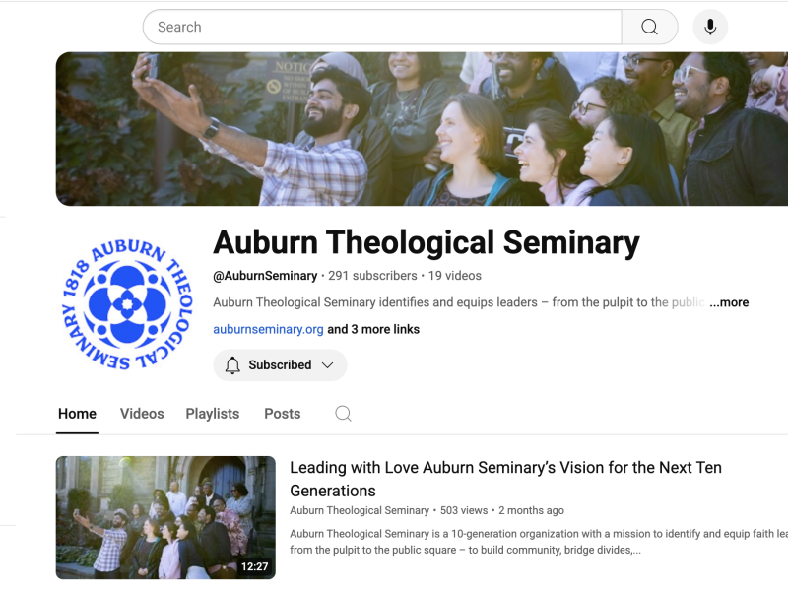Go to the Posts tab

pyautogui.click(x=283, y=414)
